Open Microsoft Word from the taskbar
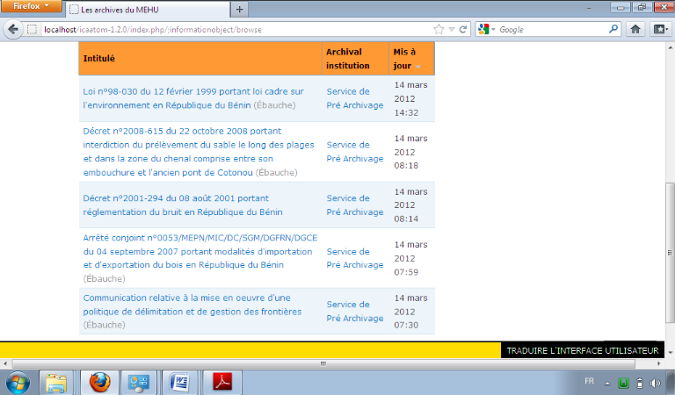This screenshot has height=395, width=675. [181, 382]
